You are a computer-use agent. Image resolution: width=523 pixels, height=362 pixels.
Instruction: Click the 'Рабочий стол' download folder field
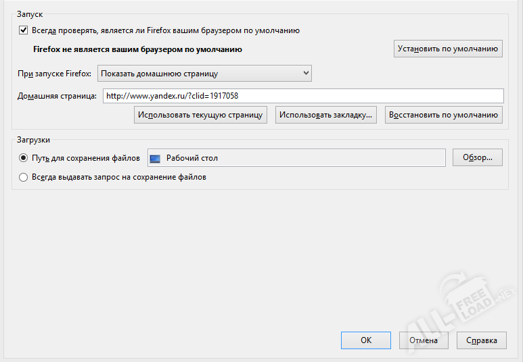[296, 158]
